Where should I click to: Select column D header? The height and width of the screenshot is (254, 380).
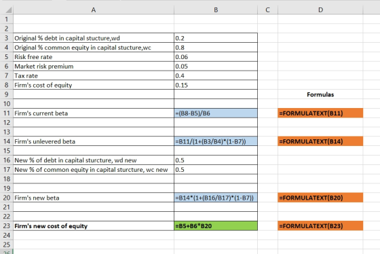[x=320, y=10]
